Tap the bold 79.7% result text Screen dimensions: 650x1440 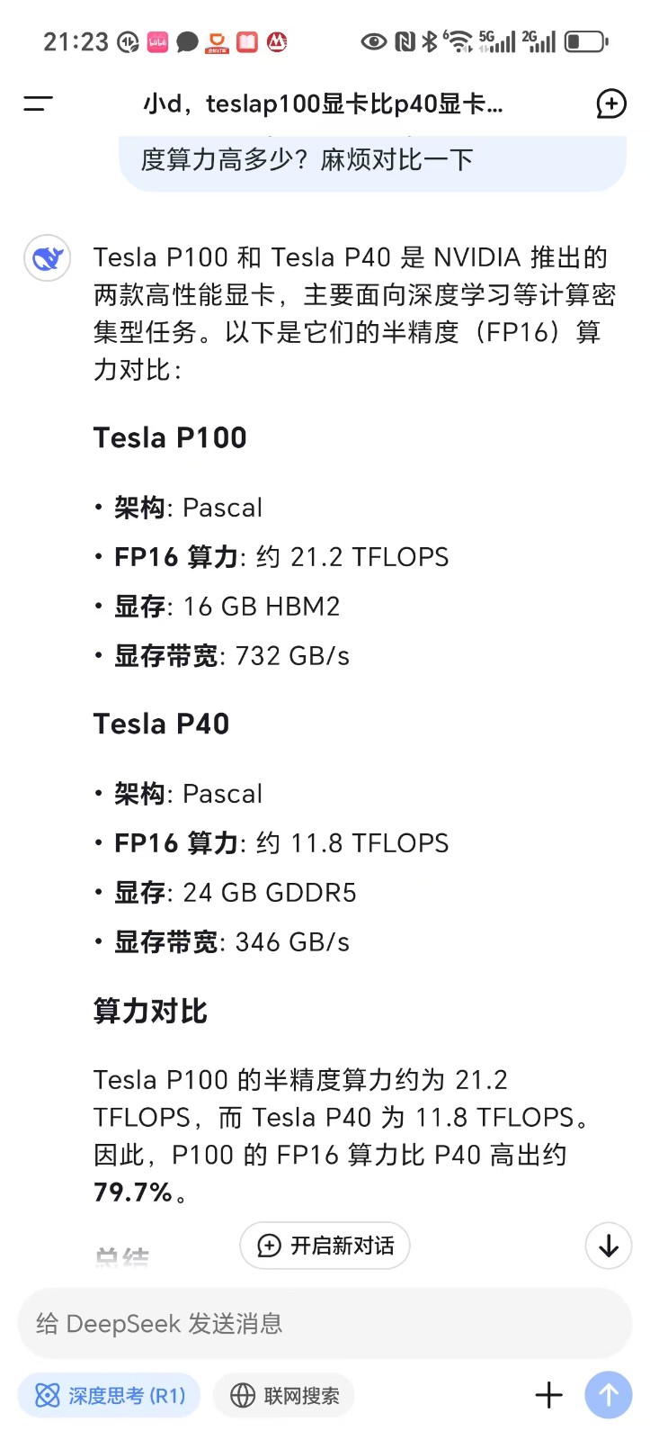133,1192
